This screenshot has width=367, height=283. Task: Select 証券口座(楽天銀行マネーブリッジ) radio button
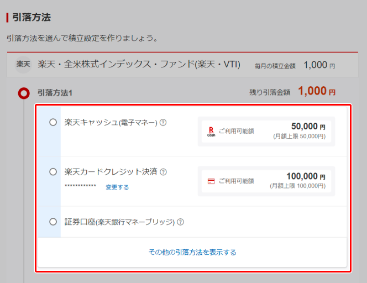point(53,222)
